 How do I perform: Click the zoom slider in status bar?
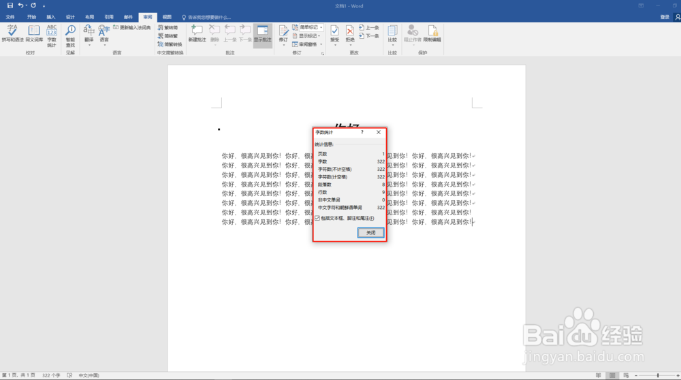658,375
